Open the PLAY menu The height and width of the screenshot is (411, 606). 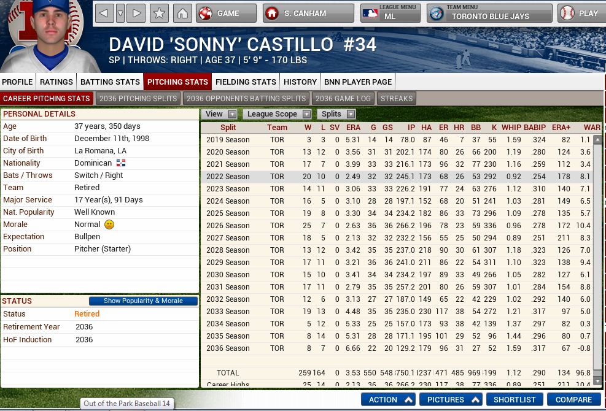pos(581,13)
